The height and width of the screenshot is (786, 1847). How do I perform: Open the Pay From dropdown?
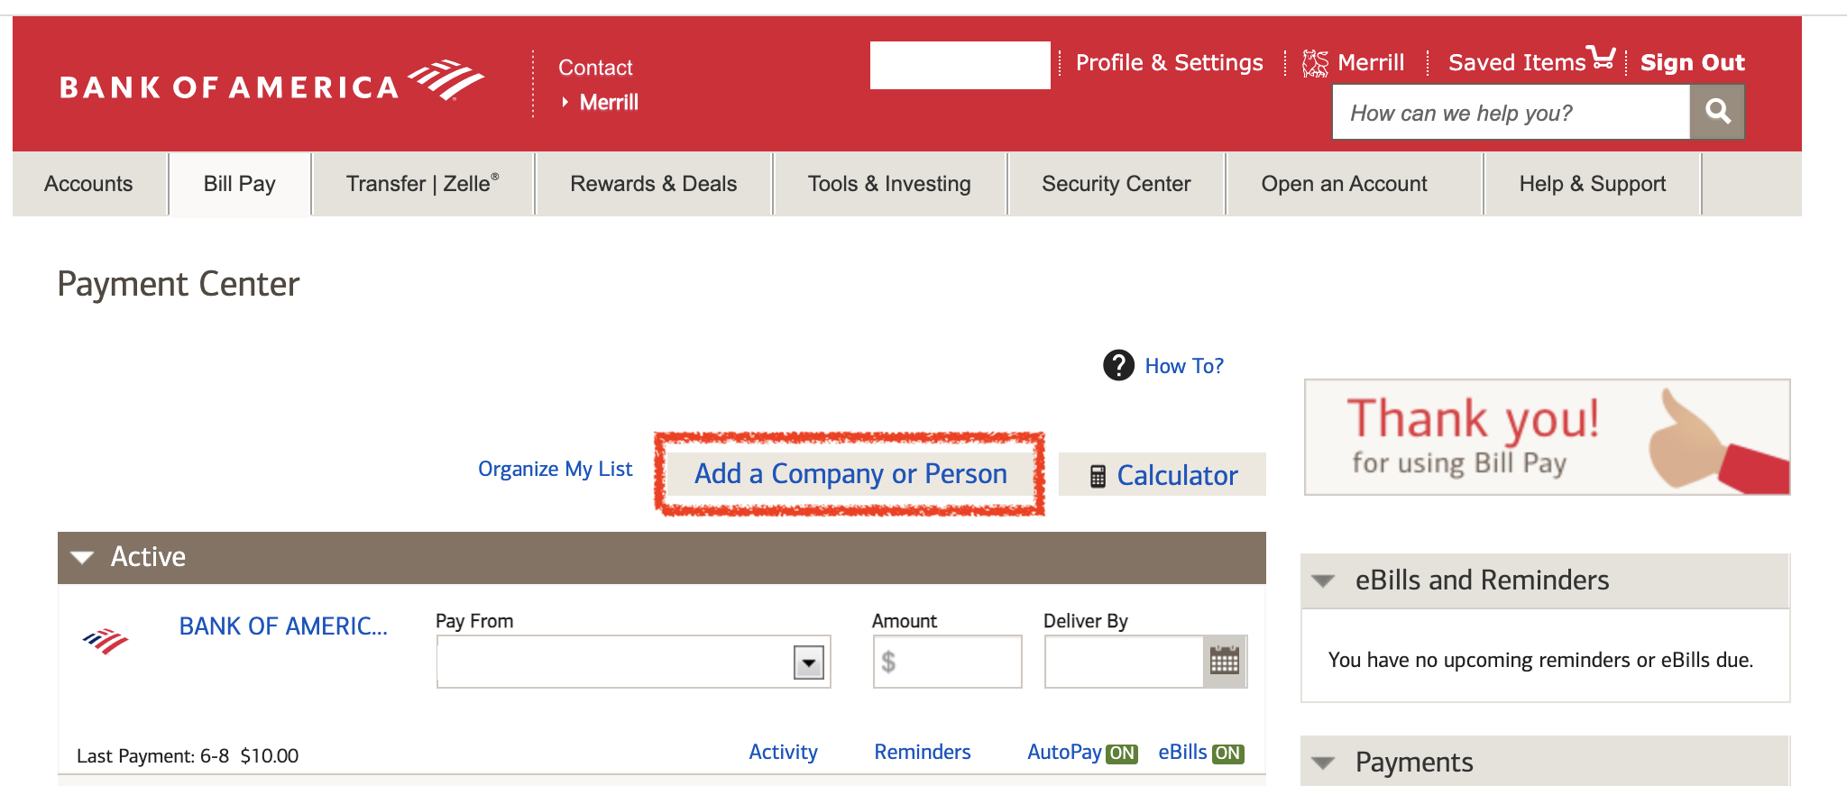click(808, 663)
